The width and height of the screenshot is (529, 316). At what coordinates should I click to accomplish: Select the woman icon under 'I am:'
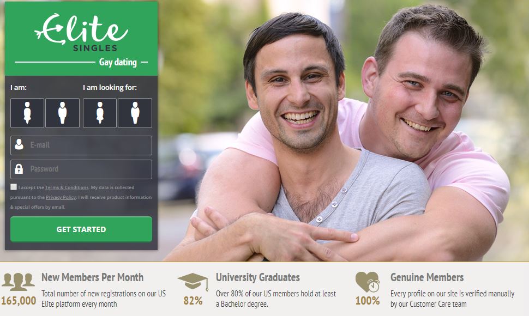(x=27, y=113)
